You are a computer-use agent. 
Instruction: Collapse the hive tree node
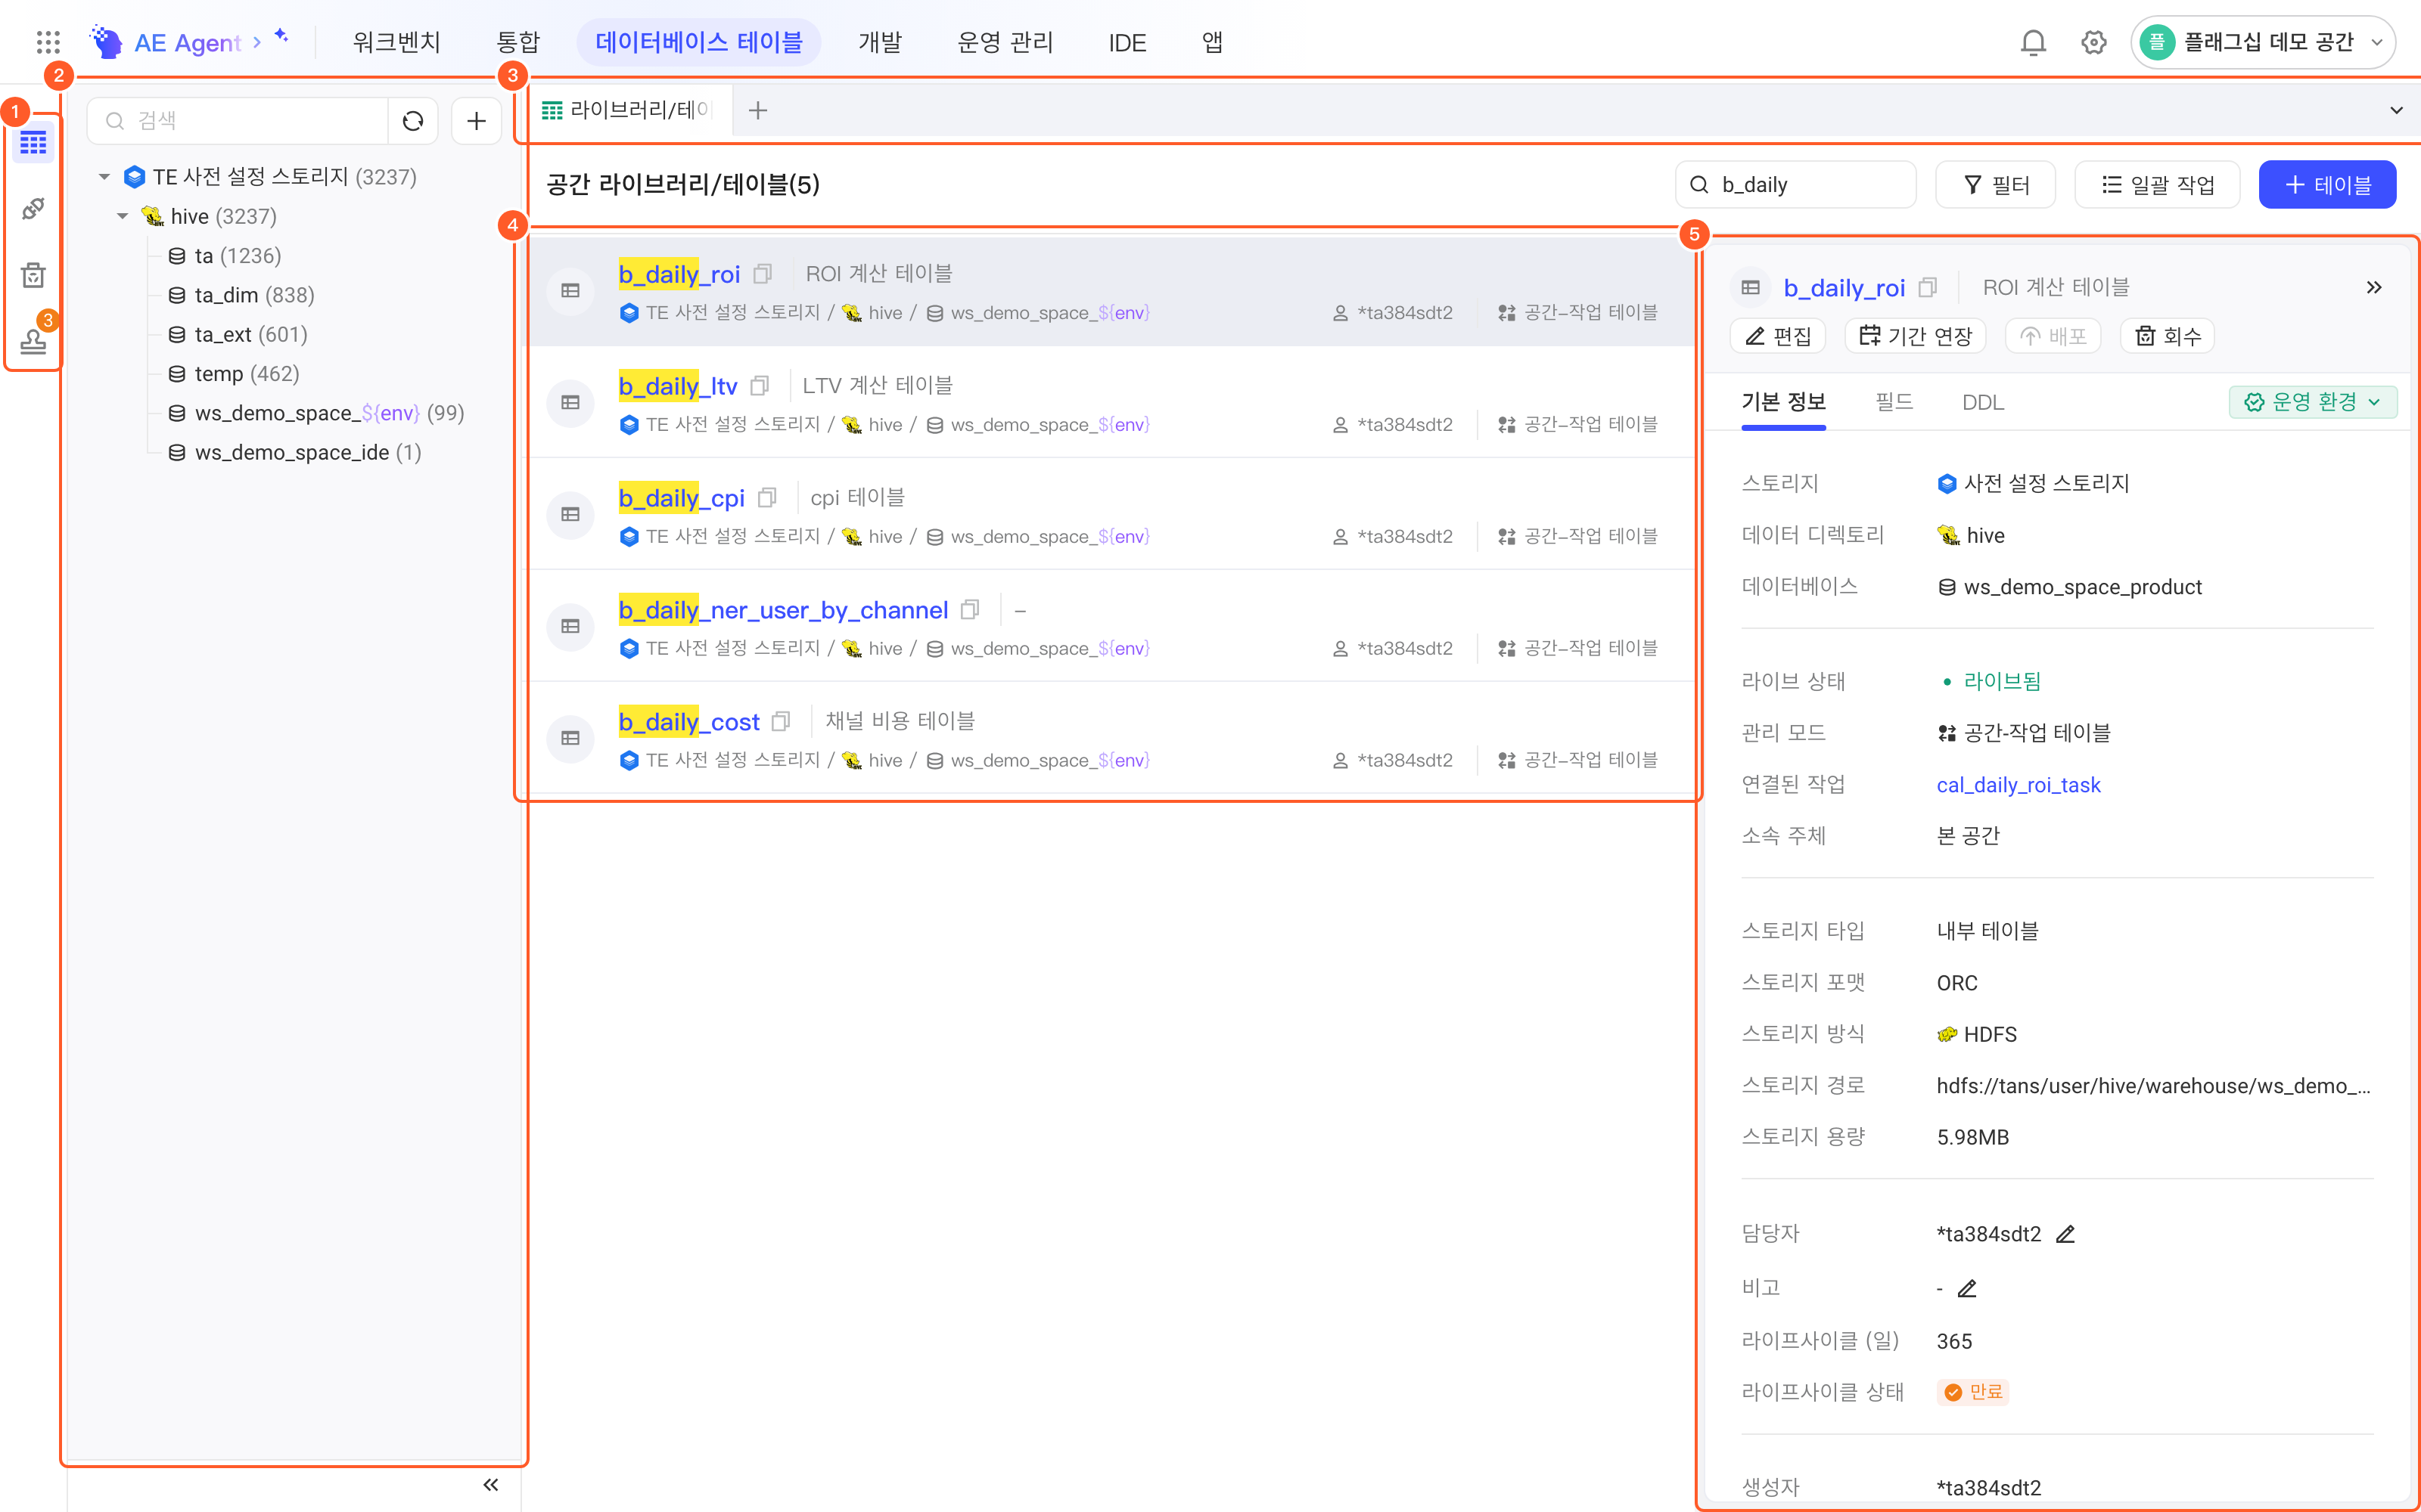tap(122, 216)
